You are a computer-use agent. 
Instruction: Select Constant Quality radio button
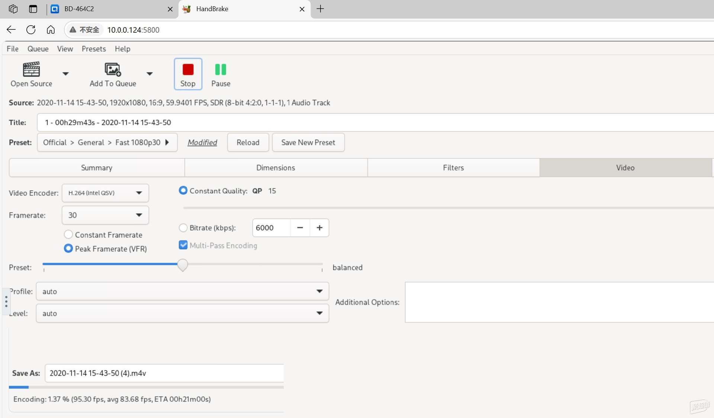[183, 190]
